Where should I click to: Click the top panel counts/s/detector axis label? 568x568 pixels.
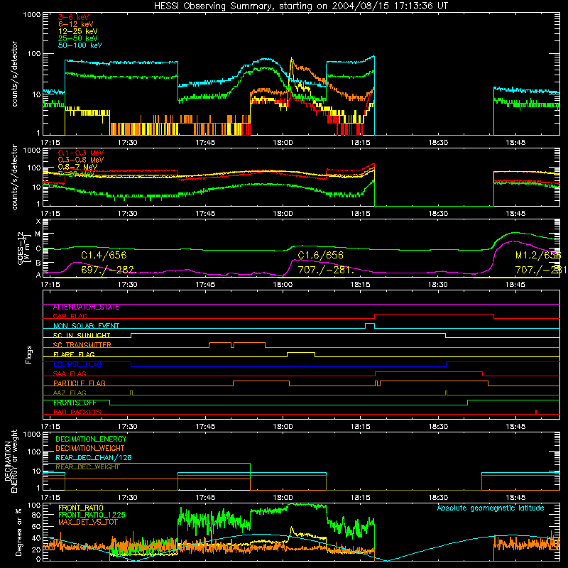(x=14, y=74)
